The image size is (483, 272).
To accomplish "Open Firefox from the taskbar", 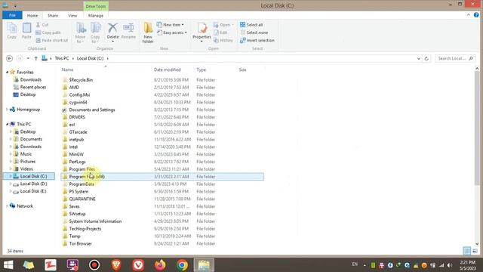I will coord(160,265).
